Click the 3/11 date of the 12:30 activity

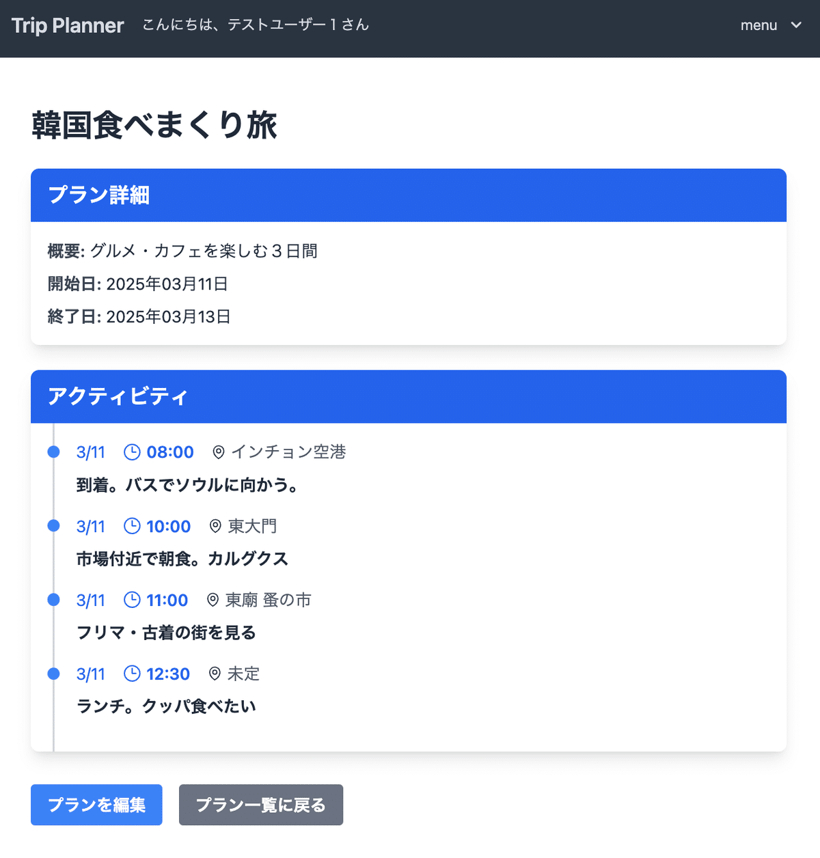point(91,674)
